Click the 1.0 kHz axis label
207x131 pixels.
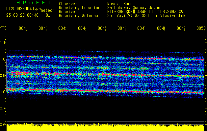pos(3,59)
